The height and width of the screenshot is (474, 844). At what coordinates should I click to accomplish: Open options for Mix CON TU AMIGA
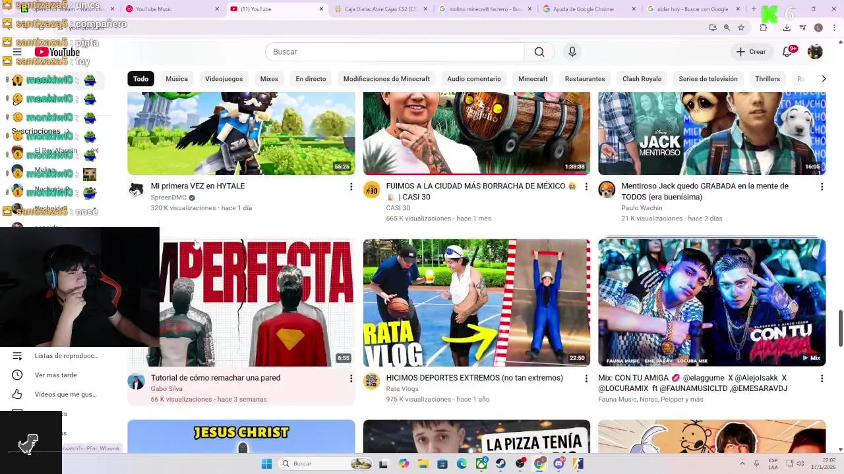(822, 379)
